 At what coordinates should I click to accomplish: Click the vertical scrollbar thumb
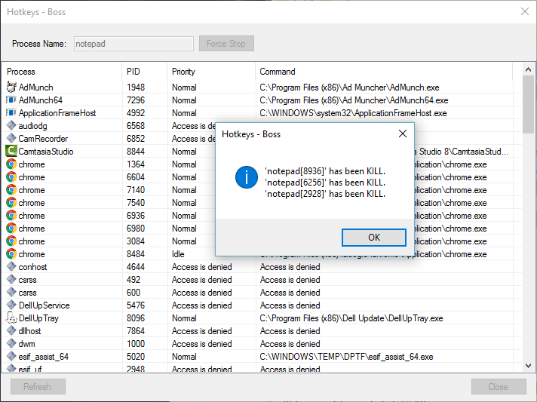click(528, 104)
